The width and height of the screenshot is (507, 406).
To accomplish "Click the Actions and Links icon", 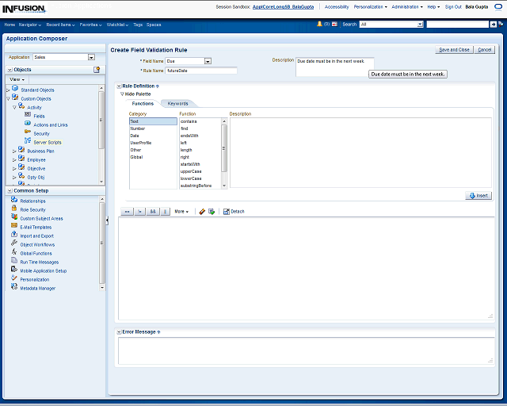I will [x=28, y=124].
